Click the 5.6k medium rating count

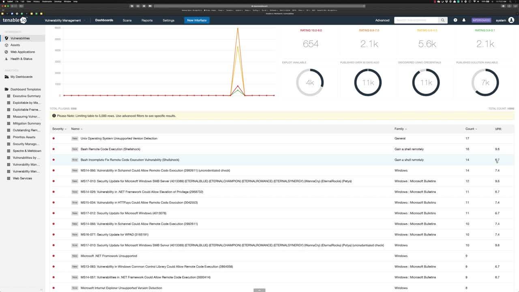[x=427, y=44]
